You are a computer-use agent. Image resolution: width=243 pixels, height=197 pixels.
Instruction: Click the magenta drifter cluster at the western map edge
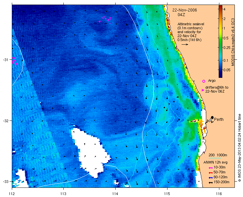tap(14, 61)
